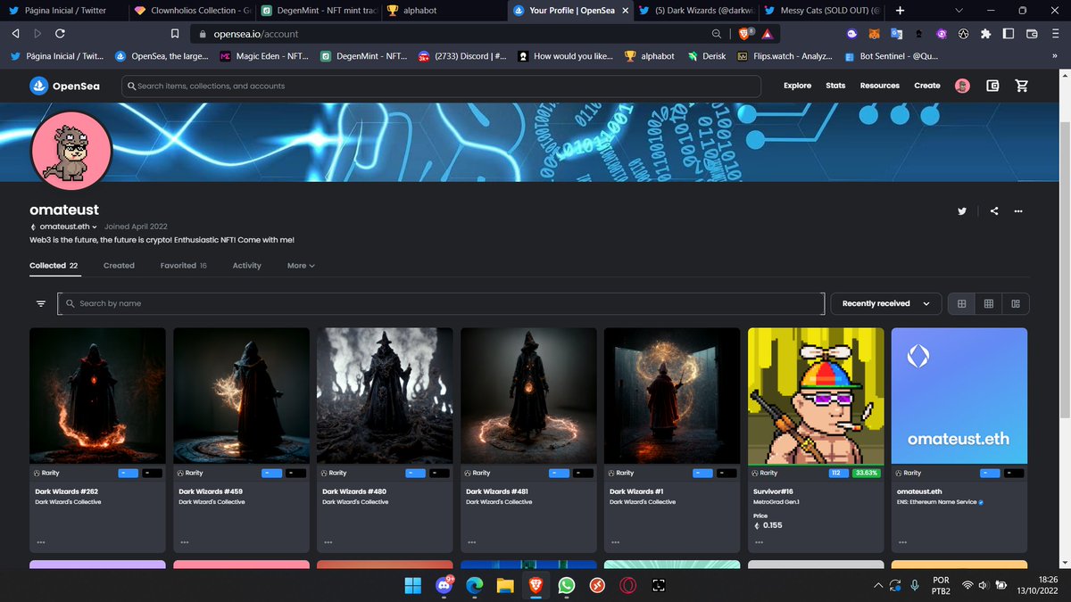Open WhatsApp from the taskbar
The width and height of the screenshot is (1071, 602).
click(x=567, y=585)
